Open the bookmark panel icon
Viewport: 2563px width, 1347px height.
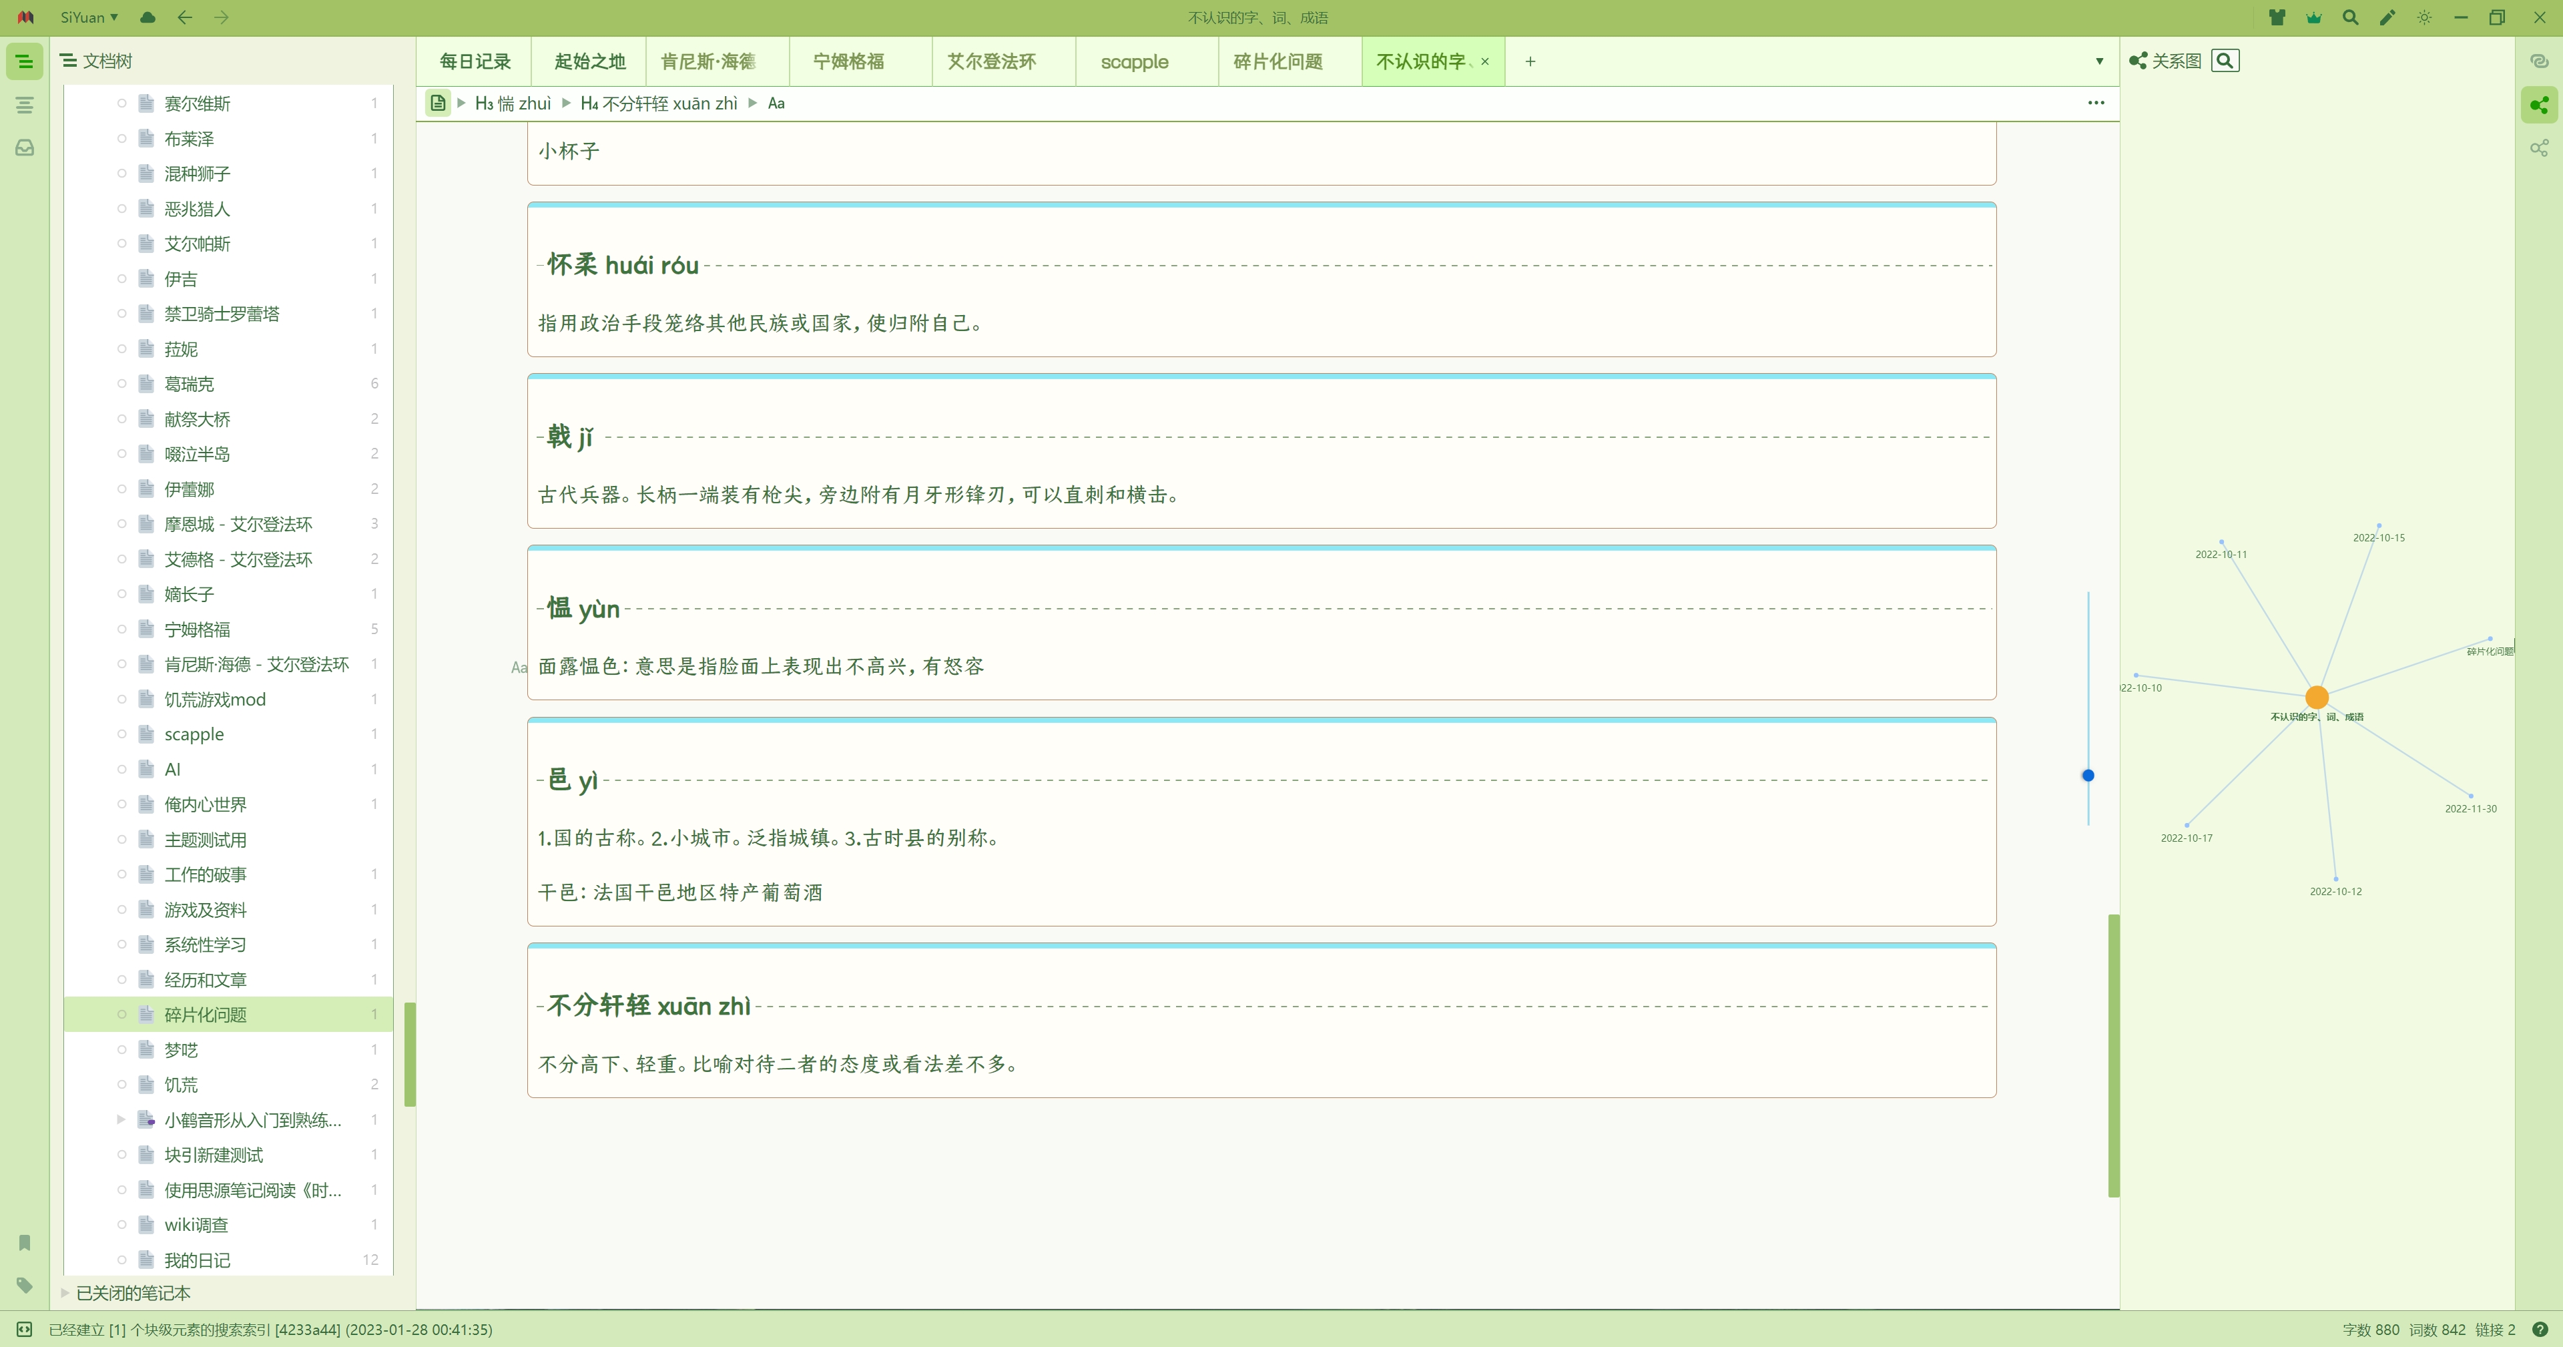pyautogui.click(x=25, y=1243)
